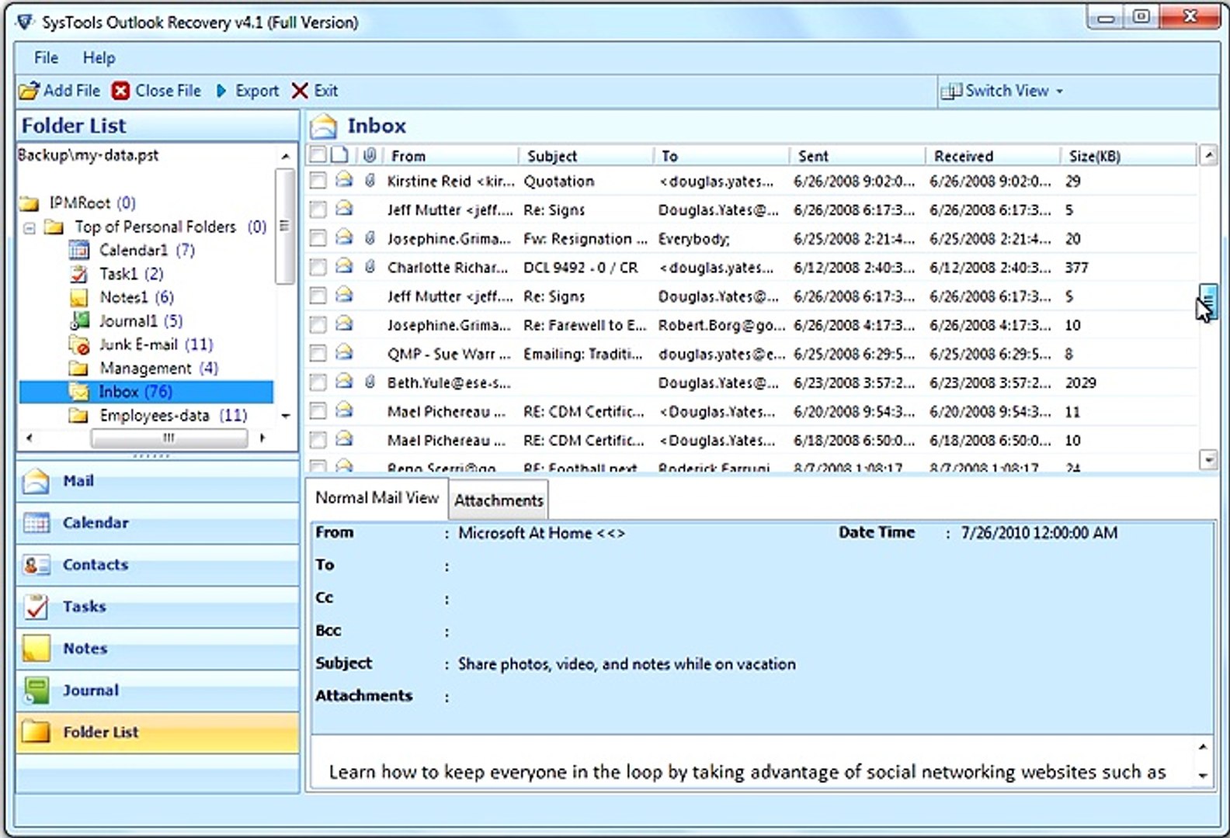Image resolution: width=1230 pixels, height=838 pixels.
Task: Click folder tree scroll right arrow
Action: [262, 438]
